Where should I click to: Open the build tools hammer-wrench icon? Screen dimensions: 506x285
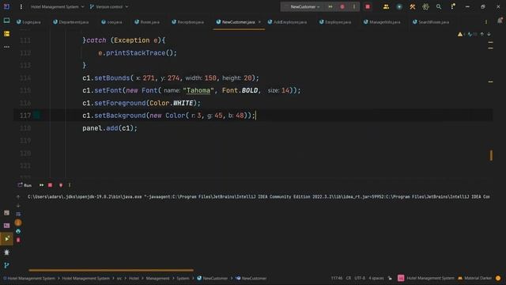coord(413,6)
